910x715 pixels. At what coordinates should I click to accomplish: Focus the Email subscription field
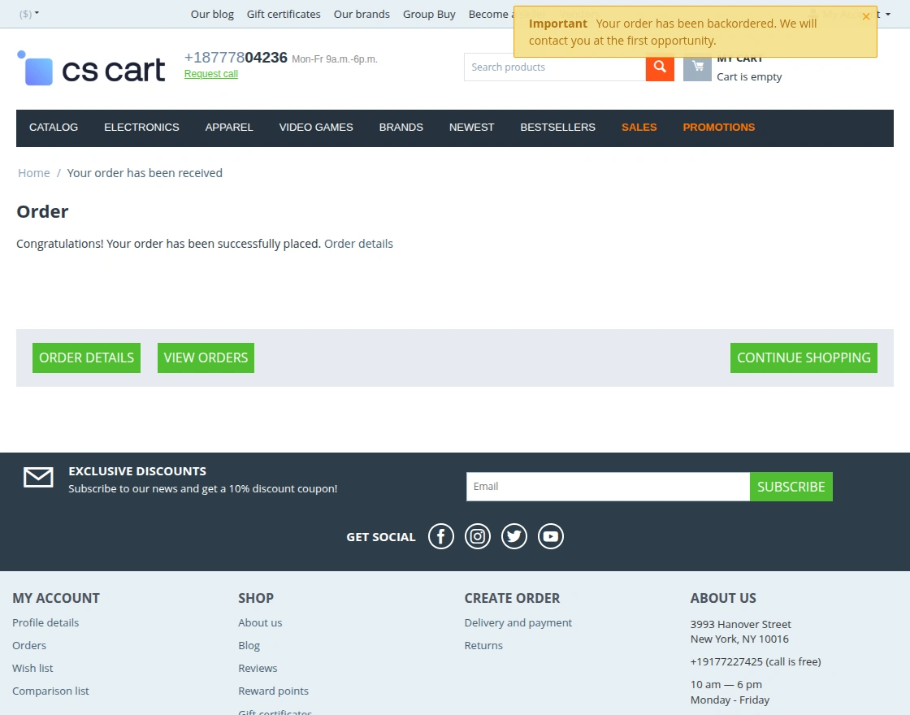click(x=609, y=487)
